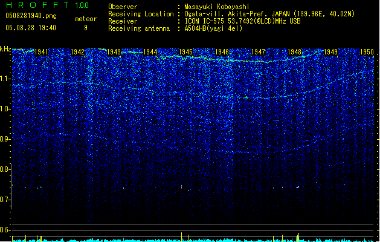The image size is (380, 242).
Task: Click the 1949 time marker
Action: pyautogui.click(x=331, y=52)
